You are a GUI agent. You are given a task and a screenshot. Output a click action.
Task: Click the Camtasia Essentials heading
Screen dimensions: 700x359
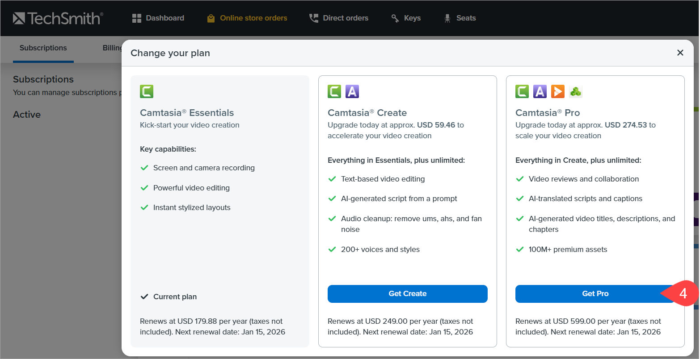click(x=187, y=113)
